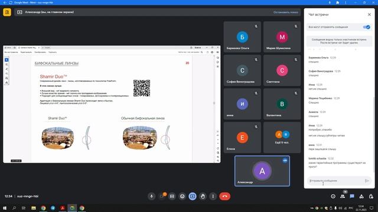
Task: Open host controls lock icon
Action: [371, 196]
